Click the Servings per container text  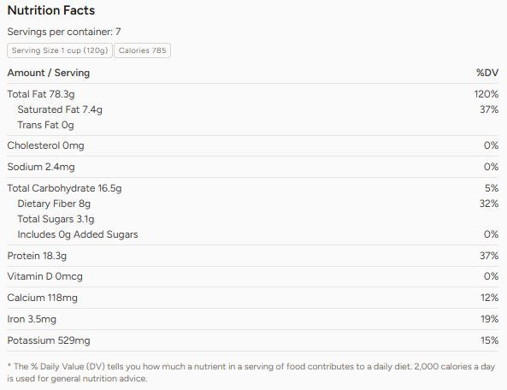point(64,32)
